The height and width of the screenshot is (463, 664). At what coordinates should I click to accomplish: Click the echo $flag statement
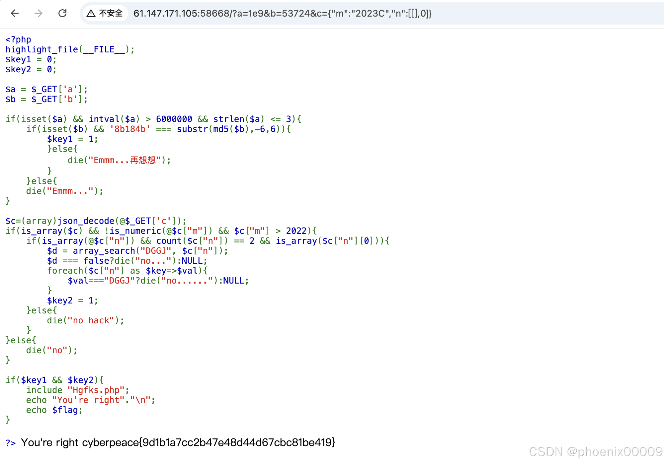[54, 410]
